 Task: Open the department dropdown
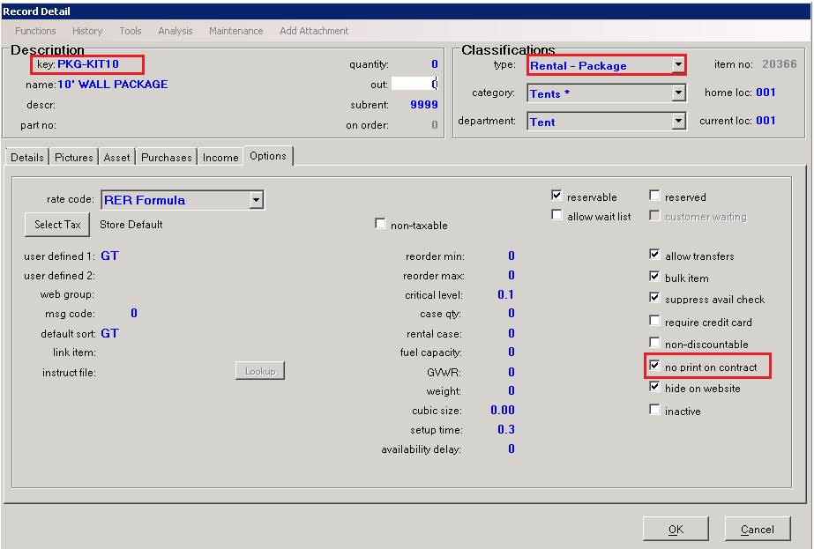coord(677,122)
